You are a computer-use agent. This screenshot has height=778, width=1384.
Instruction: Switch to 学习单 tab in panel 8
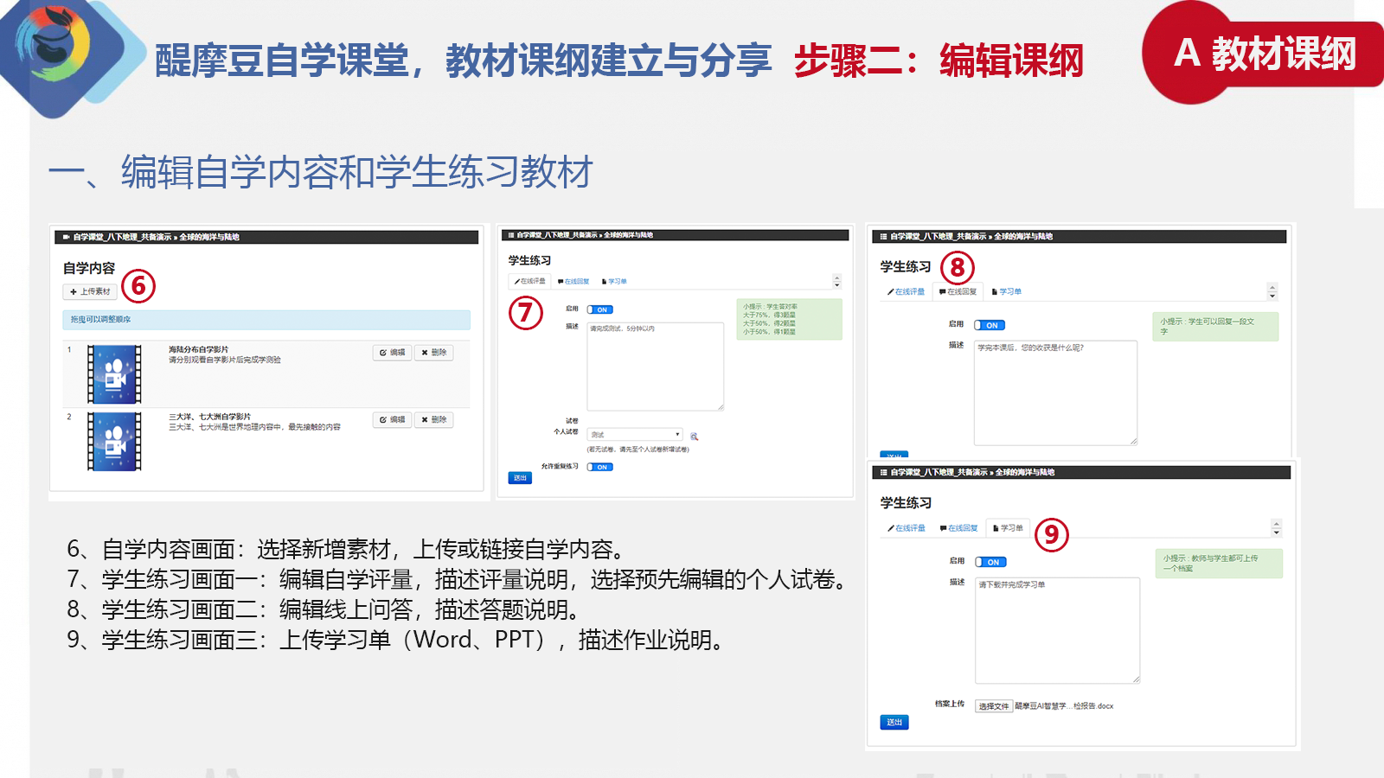click(x=1006, y=292)
